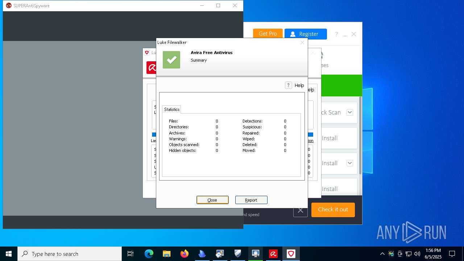
Task: Click the Meet Now tray icon
Action: pyautogui.click(x=400, y=254)
